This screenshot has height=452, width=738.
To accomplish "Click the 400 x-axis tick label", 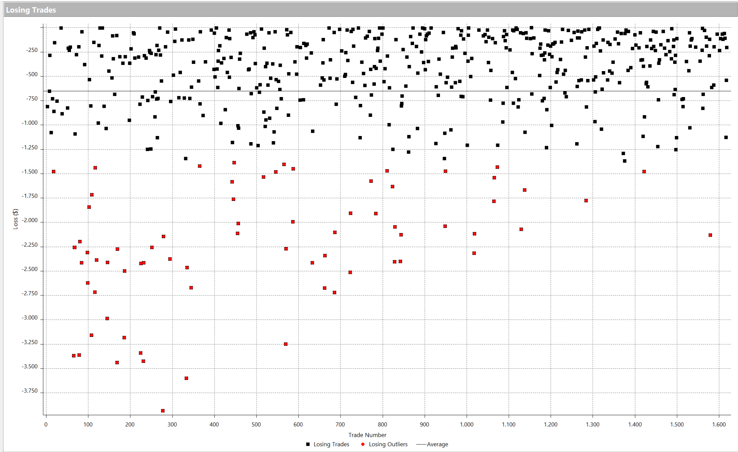I will click(214, 425).
